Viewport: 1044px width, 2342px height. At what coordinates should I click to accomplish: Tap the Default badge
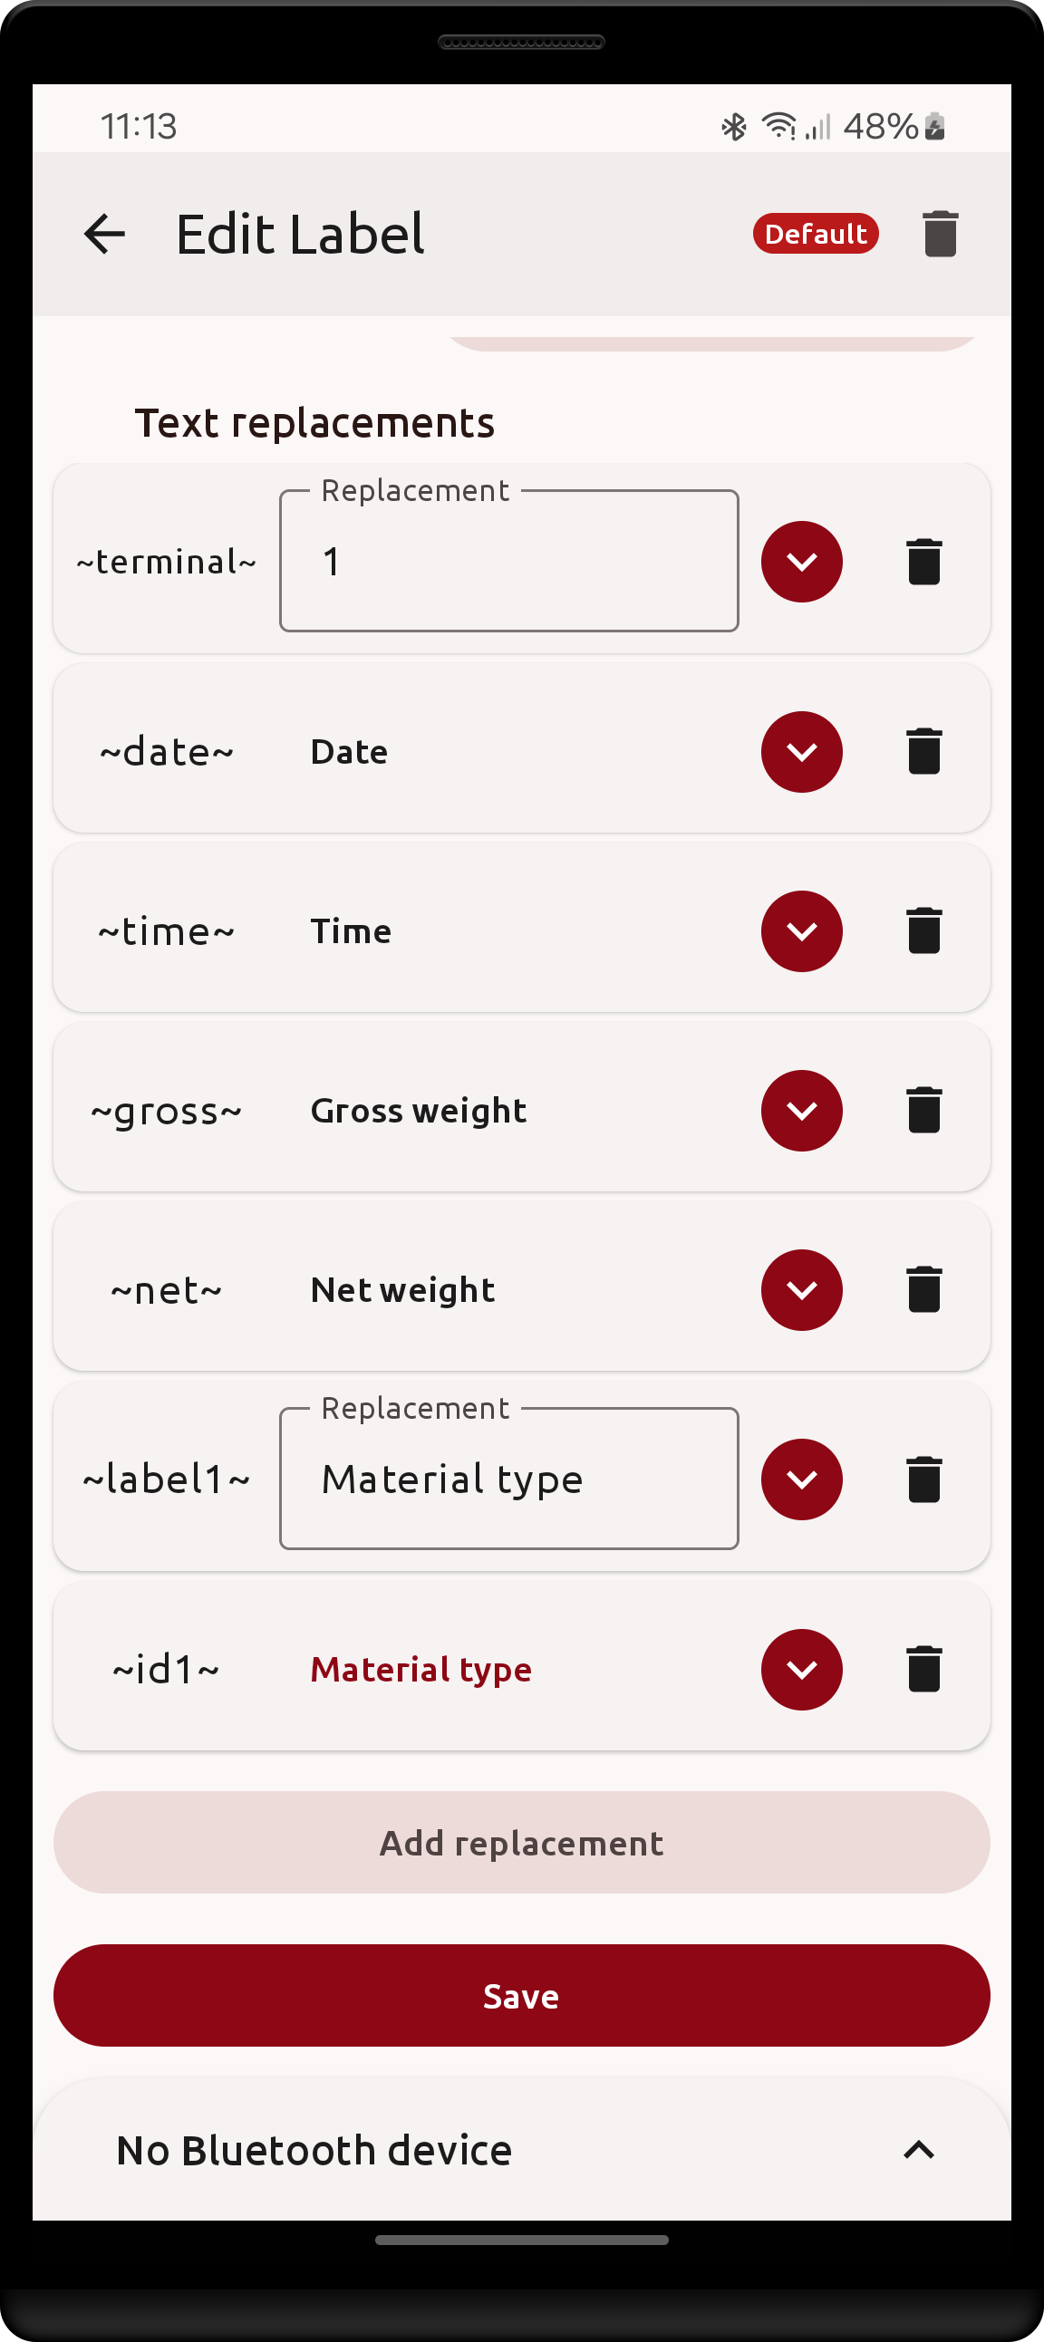(x=815, y=235)
